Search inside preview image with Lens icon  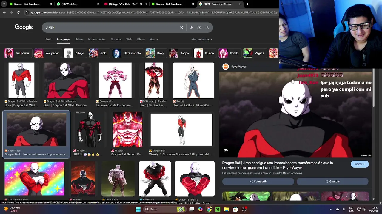[226, 151]
